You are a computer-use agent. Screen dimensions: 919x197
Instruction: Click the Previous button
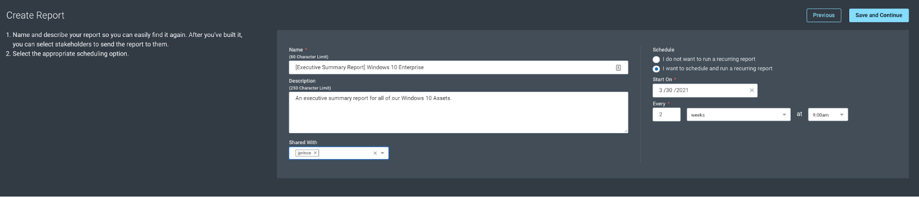(x=823, y=15)
